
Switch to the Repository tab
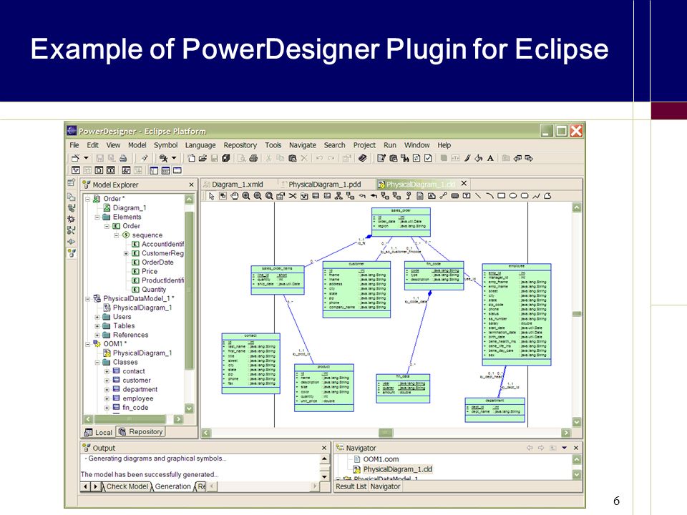[x=141, y=432]
